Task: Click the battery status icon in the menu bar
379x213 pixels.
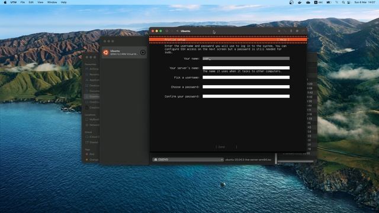Action: (x=329, y=2)
